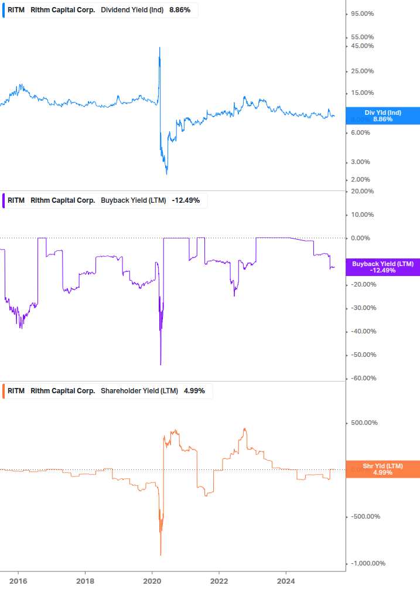The image size is (420, 589).
Task: Click the 6.00% axis label
Action: click(360, 133)
